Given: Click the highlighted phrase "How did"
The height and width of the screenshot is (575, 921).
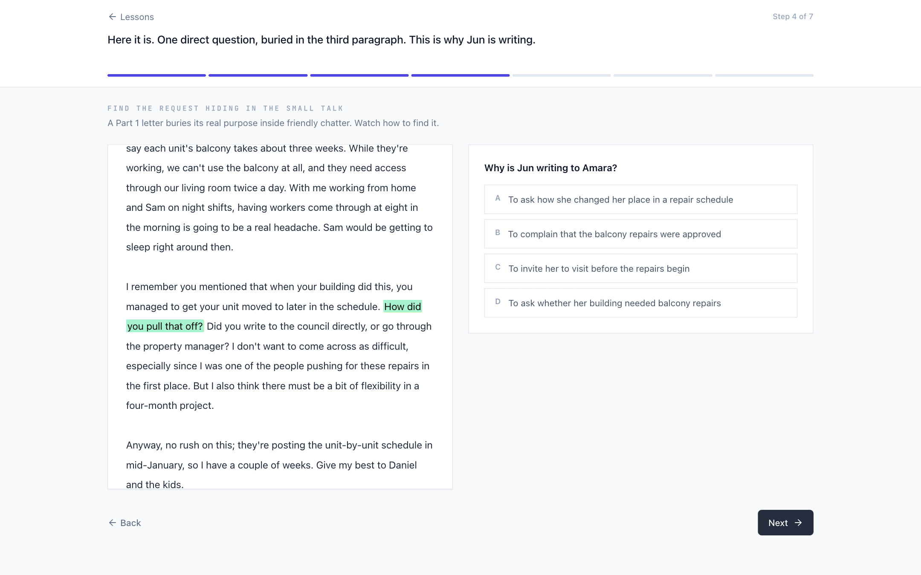Looking at the screenshot, I should pos(403,306).
